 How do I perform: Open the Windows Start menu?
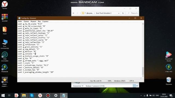coord(3,96)
